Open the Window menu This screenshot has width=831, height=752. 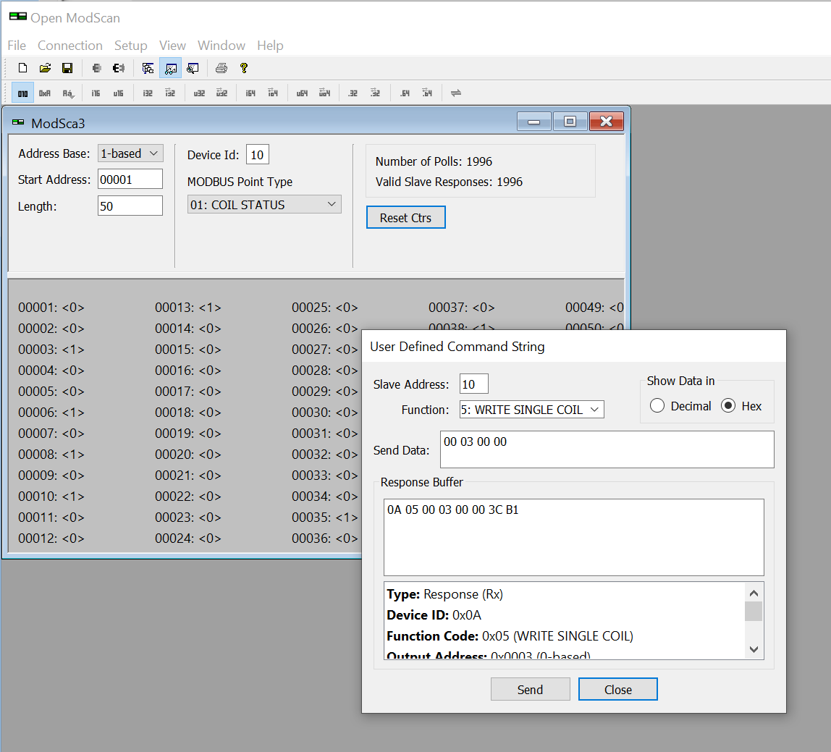222,46
